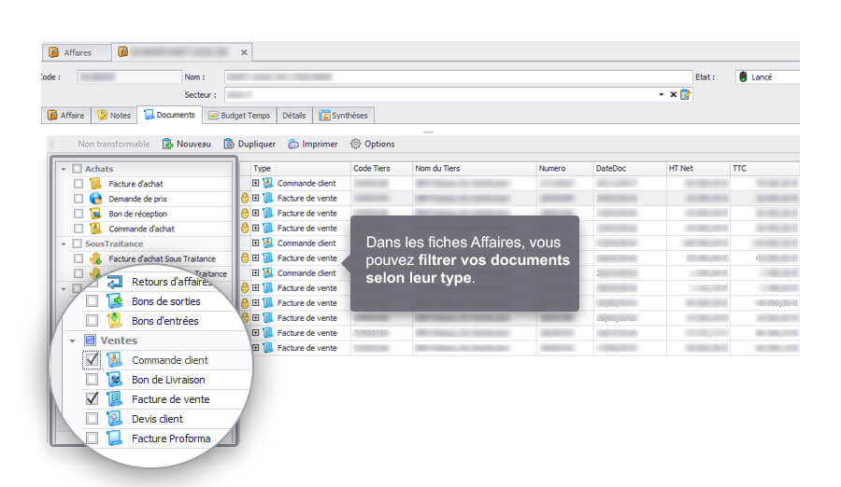The image size is (841, 487).
Task: Click the Imprimer toolbar button
Action: 313,144
